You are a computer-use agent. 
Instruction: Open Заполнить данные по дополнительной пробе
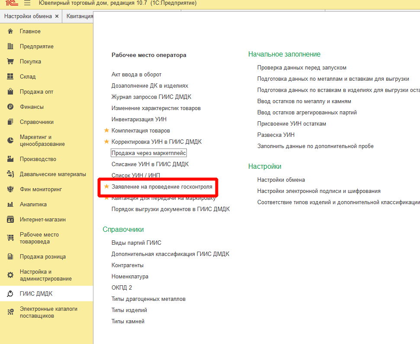[x=315, y=146]
